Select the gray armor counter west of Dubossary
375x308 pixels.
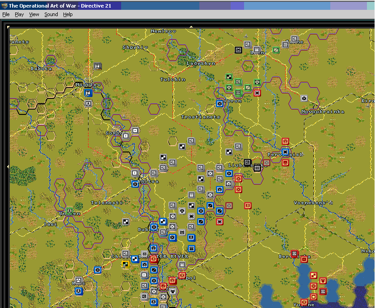pos(126,222)
